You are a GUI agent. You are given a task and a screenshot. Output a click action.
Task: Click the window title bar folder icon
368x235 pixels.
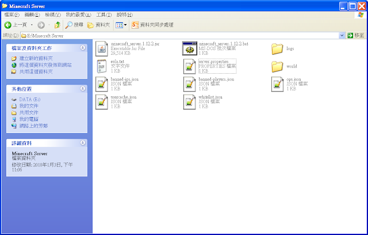point(5,6)
